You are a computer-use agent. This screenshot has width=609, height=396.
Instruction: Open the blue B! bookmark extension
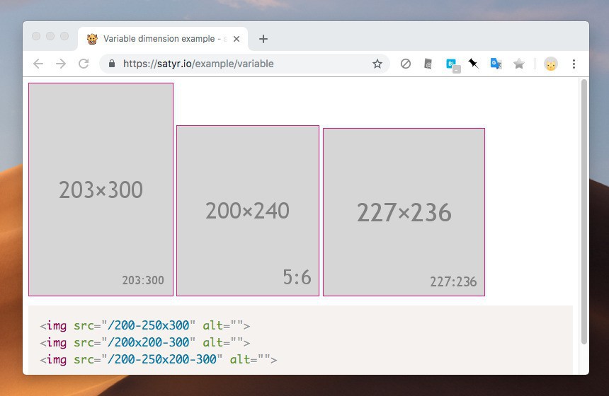[453, 65]
